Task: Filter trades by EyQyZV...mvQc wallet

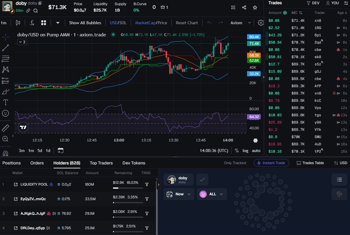Action: coord(147,199)
